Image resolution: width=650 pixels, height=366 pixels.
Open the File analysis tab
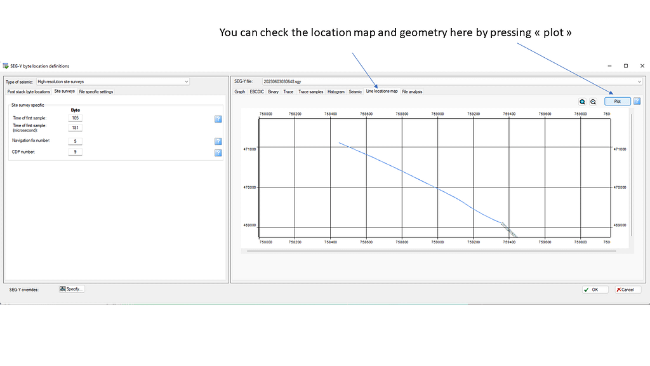(412, 91)
